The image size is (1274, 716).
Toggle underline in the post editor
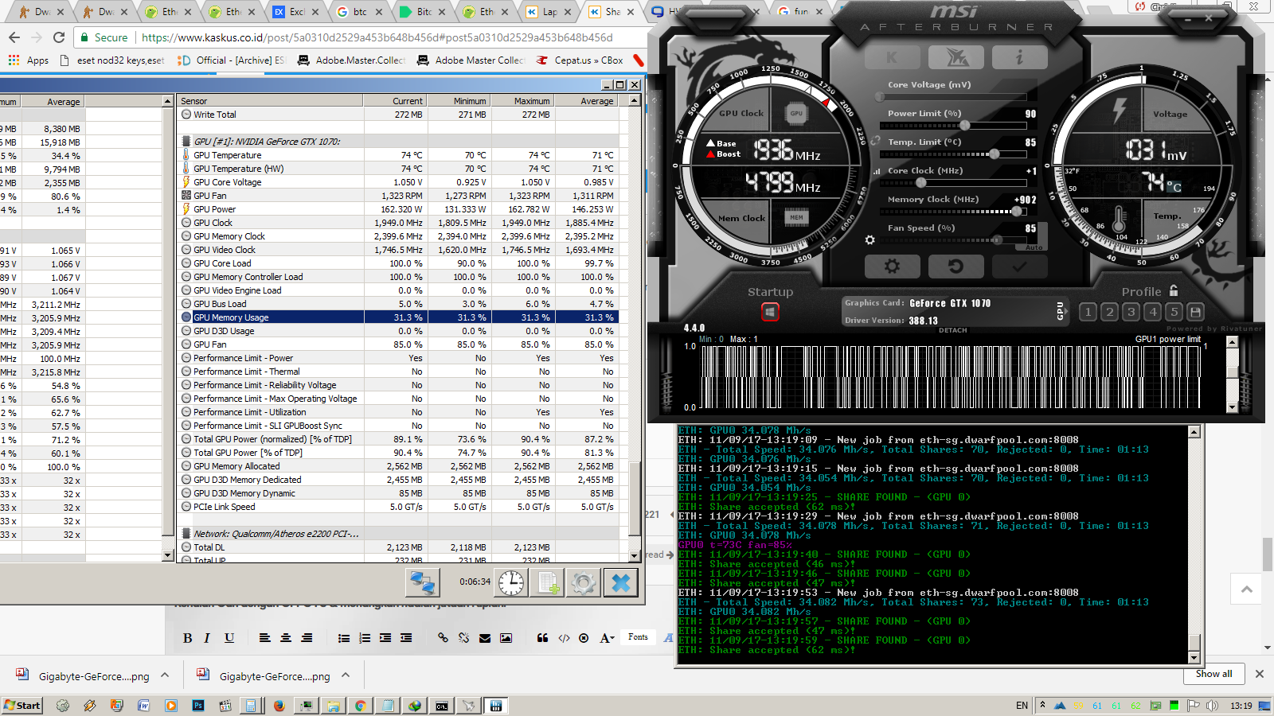(229, 638)
